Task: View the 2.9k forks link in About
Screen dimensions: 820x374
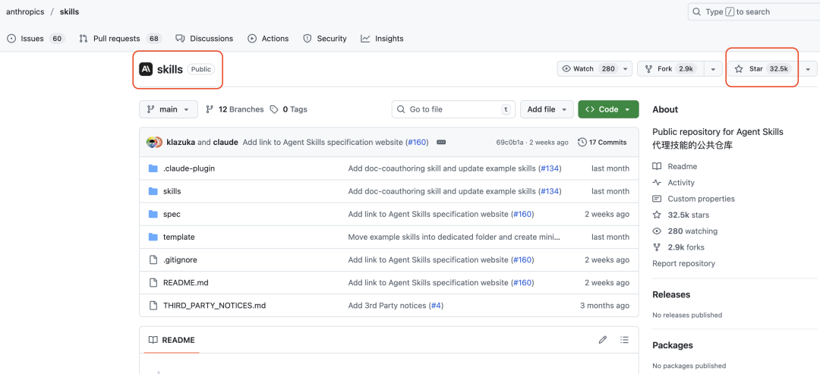Action: pos(678,247)
